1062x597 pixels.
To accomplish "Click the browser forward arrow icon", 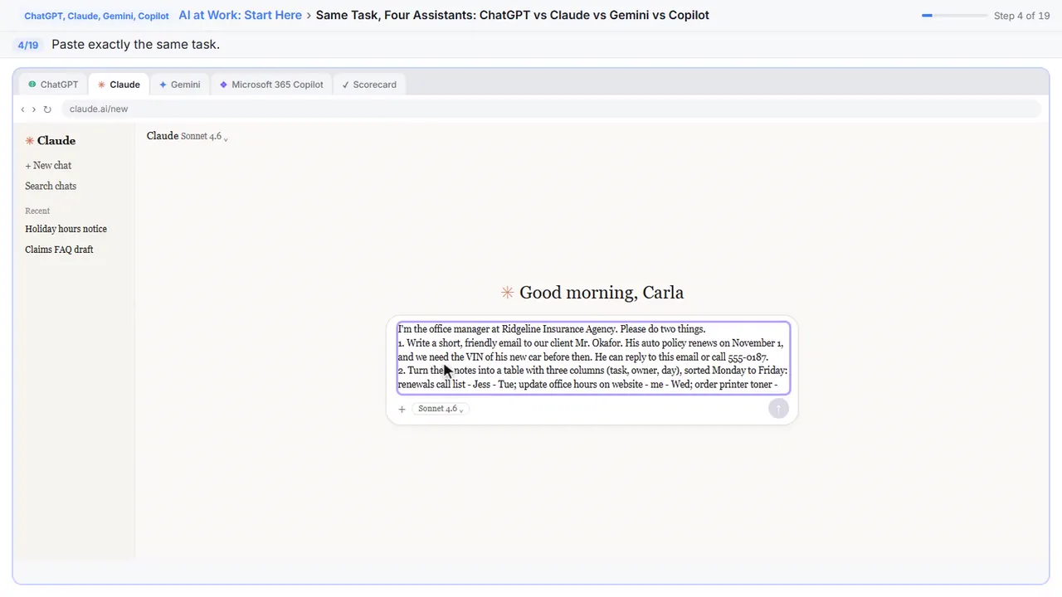I will coord(34,109).
